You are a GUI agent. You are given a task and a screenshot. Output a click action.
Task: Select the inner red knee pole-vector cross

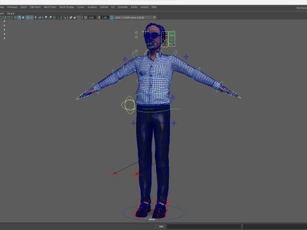(136, 174)
